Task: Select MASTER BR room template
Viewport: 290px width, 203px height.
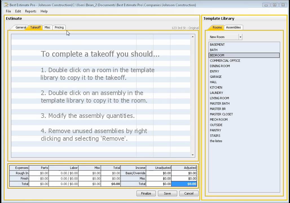Action: 244,109
